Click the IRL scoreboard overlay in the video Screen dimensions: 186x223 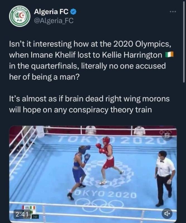tap(29, 207)
